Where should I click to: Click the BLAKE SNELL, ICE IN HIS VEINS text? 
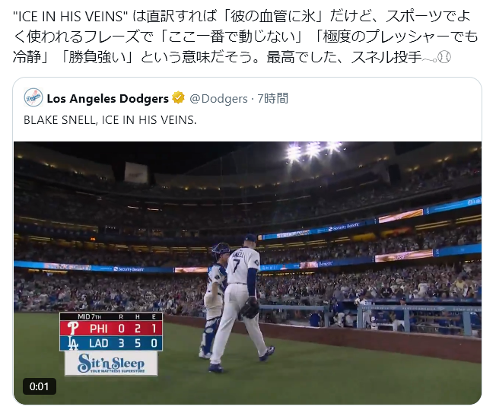click(110, 120)
